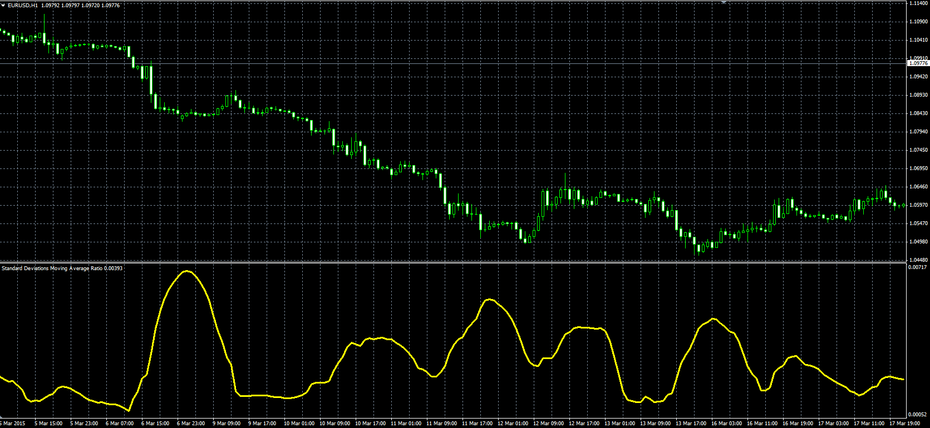The height and width of the screenshot is (428, 930).
Task: Click the 1.04480 price axis label
Action: tap(918, 260)
